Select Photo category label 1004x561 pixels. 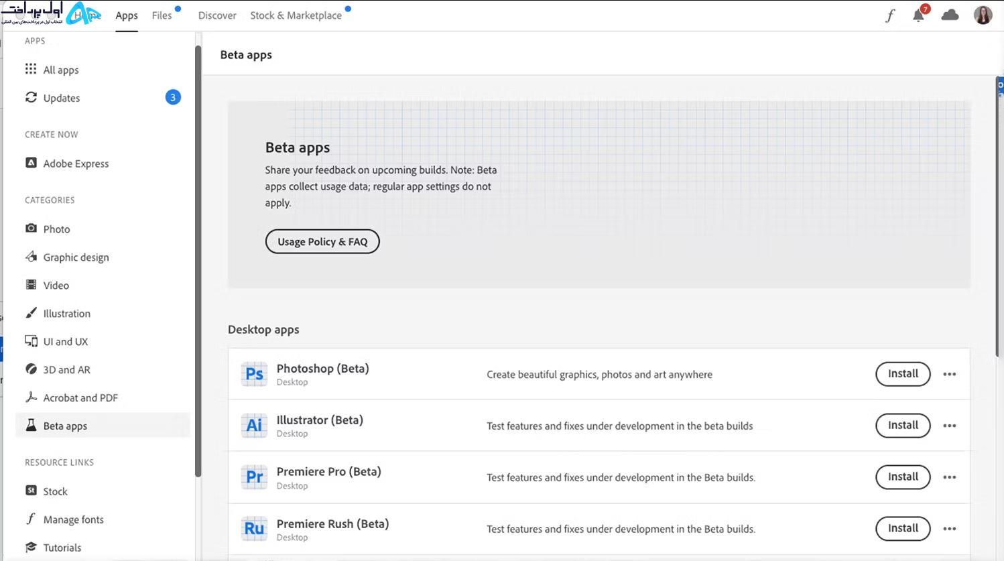[x=57, y=229]
